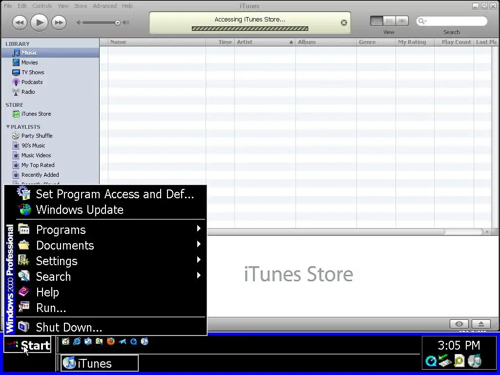Select Podcasts in the library
The image size is (500, 375).
(50, 82)
